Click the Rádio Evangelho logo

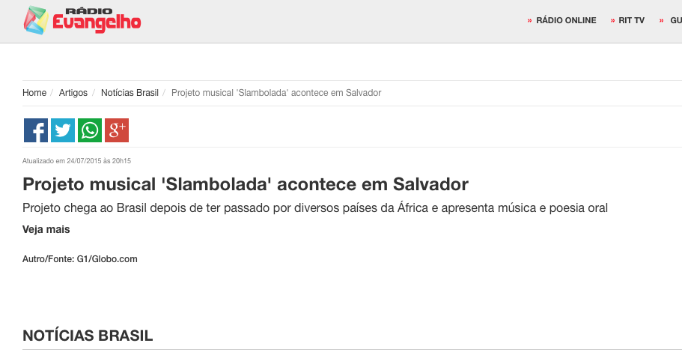point(82,20)
